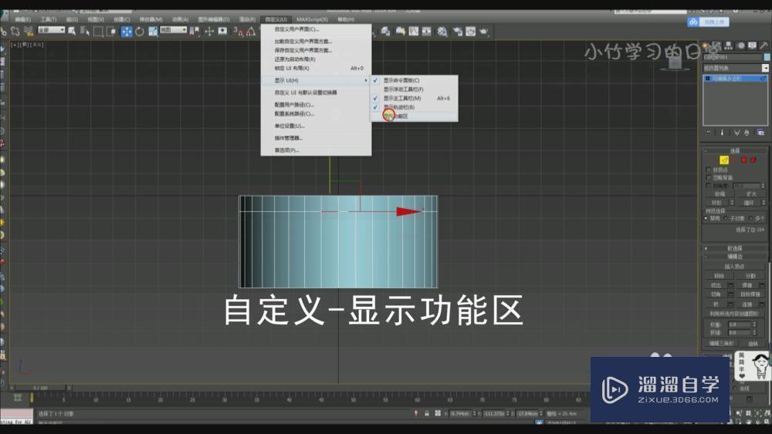Enable the 按角度 checkbox
The height and width of the screenshot is (434, 772).
709,186
